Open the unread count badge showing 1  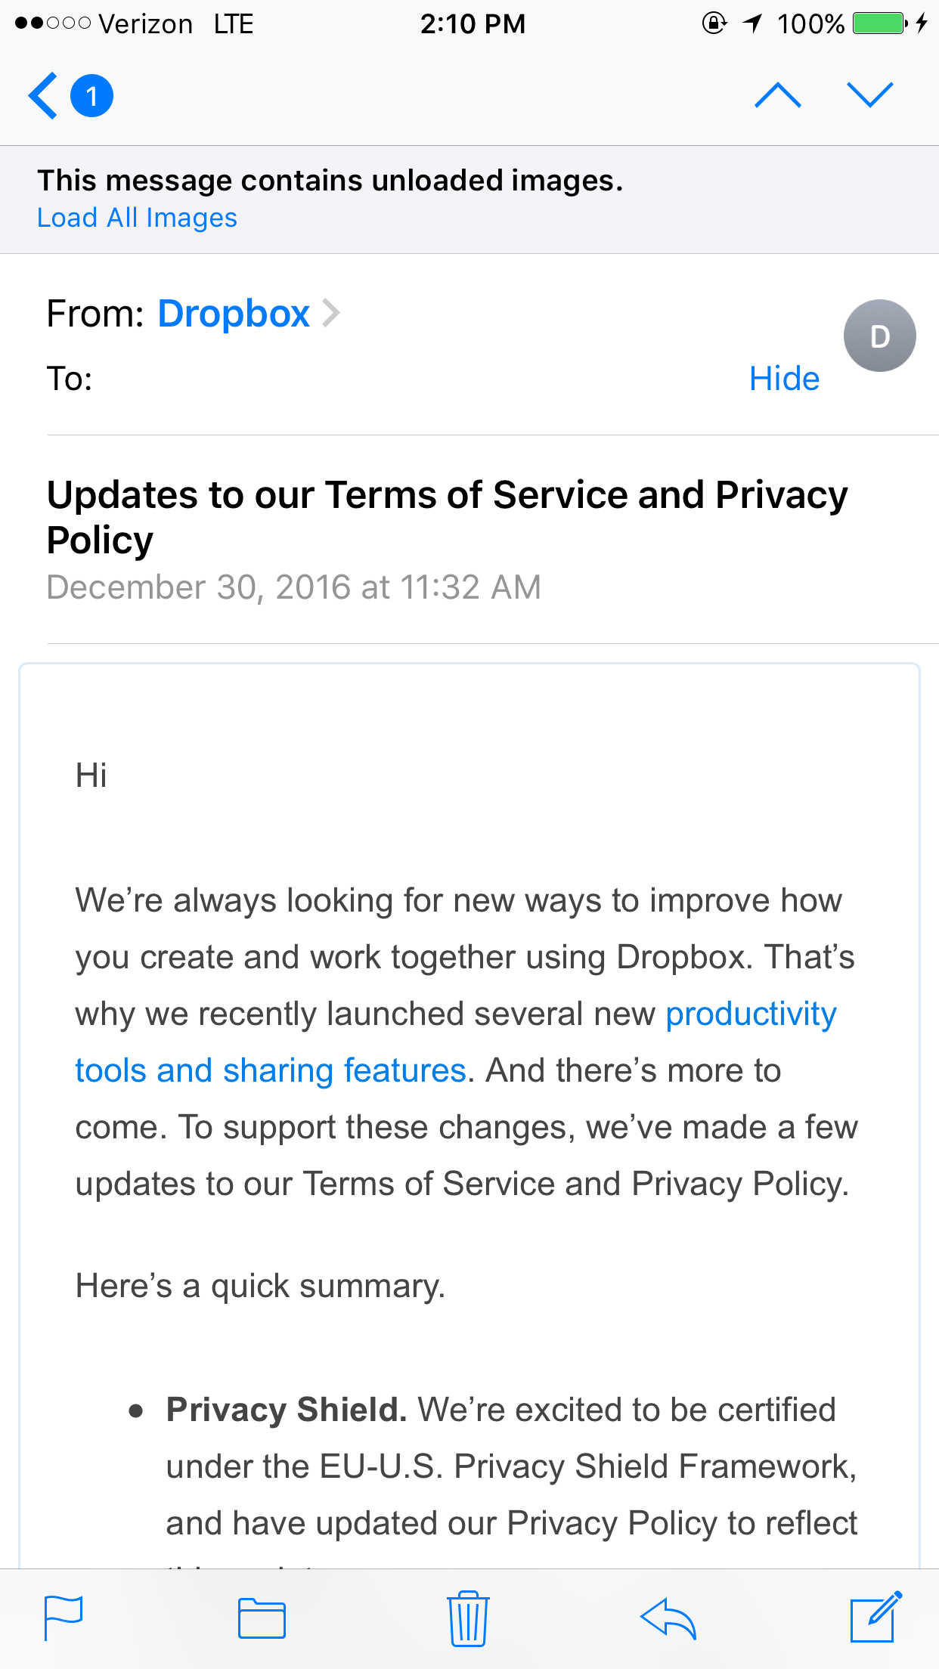pos(91,96)
